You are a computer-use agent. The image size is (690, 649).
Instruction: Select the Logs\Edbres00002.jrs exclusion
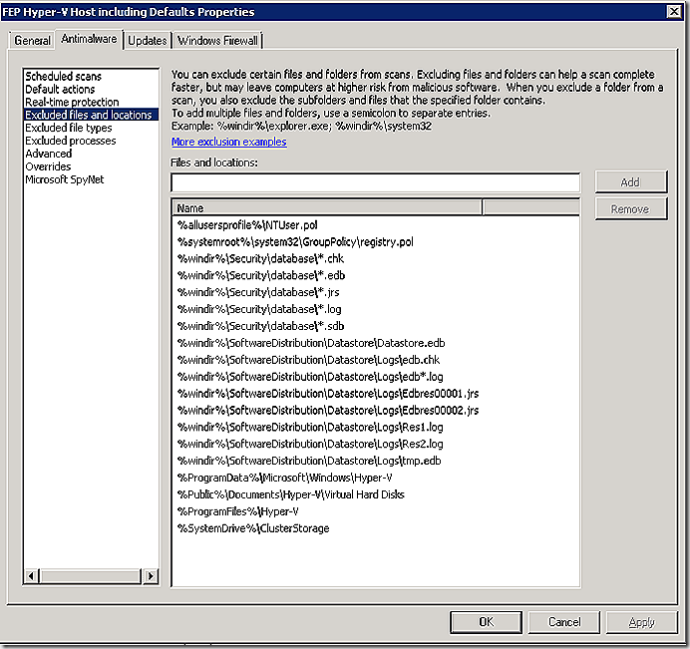[x=328, y=410]
